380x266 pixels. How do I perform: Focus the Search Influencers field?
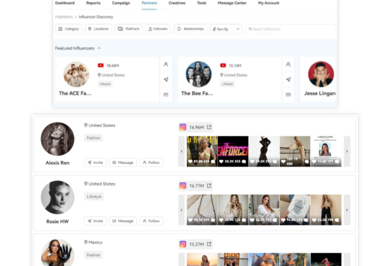[291, 29]
